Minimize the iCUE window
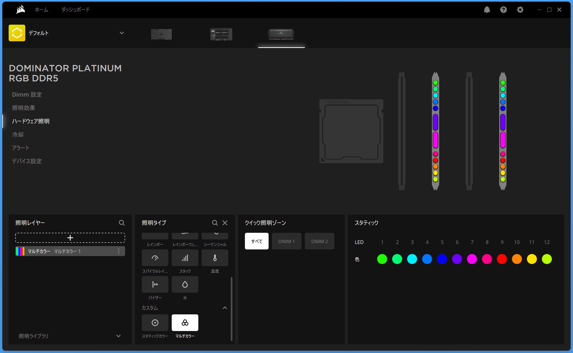 [x=539, y=10]
